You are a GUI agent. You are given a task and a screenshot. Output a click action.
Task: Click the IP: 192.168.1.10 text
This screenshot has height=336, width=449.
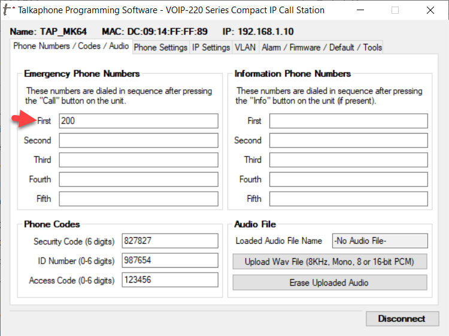(x=258, y=31)
